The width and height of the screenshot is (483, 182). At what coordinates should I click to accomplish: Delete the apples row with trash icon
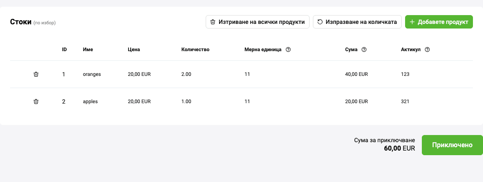click(36, 101)
